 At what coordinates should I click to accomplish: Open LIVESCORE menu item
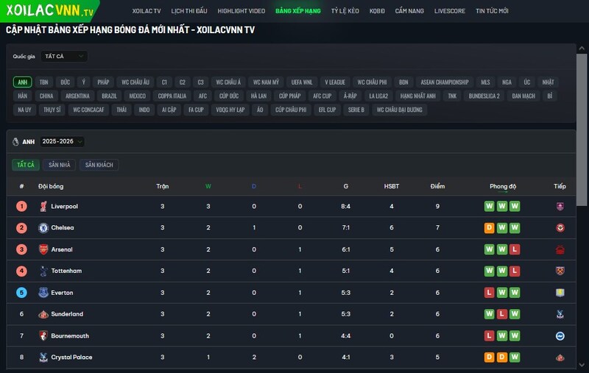450,11
